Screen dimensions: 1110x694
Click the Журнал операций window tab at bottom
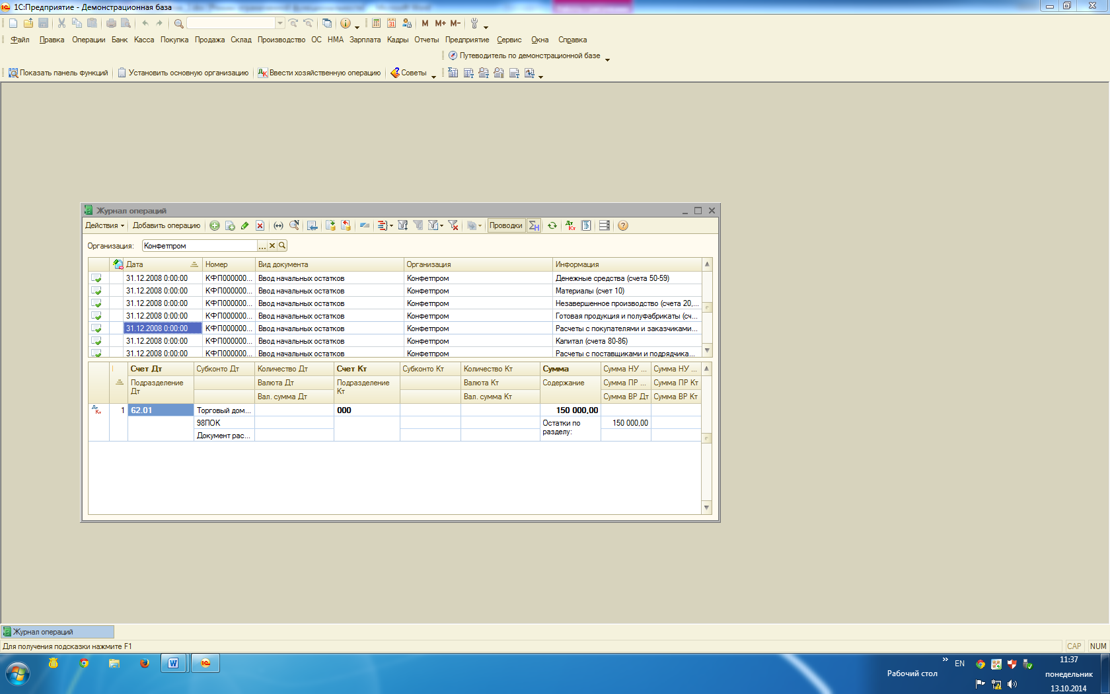(x=57, y=632)
